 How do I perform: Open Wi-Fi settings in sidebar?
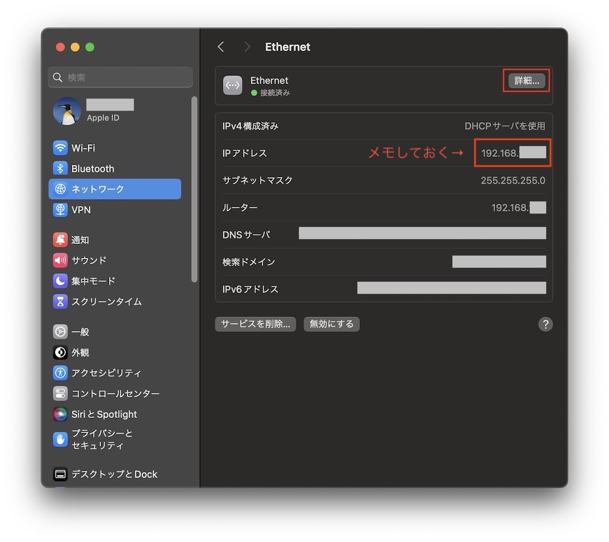pyautogui.click(x=83, y=148)
